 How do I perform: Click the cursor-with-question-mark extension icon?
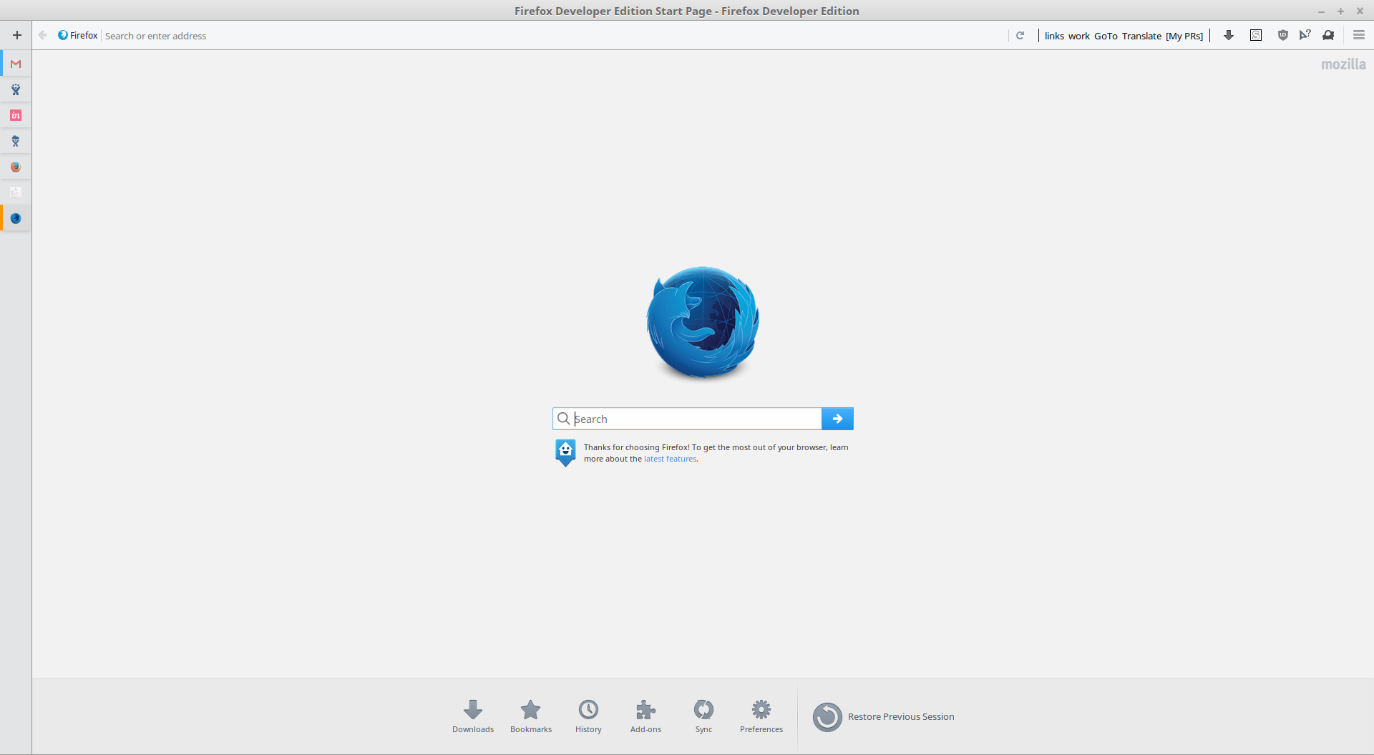[x=1305, y=35]
